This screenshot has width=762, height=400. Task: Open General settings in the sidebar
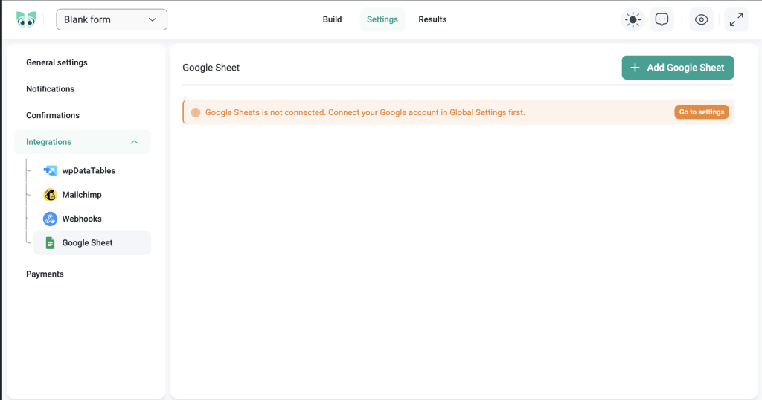click(57, 62)
